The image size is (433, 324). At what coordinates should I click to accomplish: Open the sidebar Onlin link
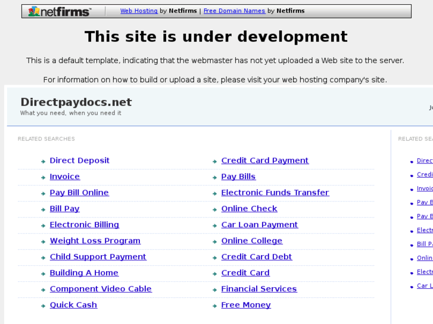point(425,258)
